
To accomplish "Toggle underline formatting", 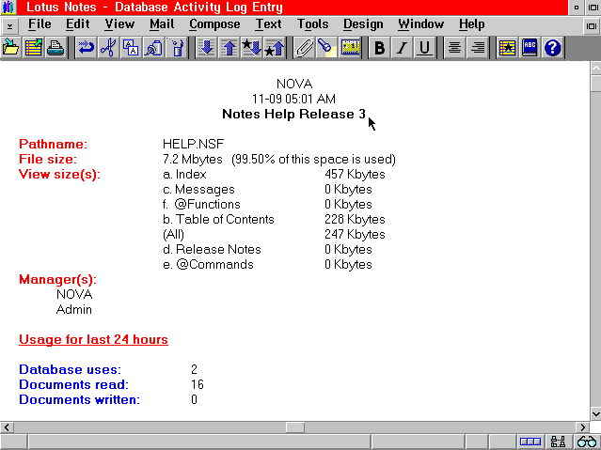I will point(424,48).
